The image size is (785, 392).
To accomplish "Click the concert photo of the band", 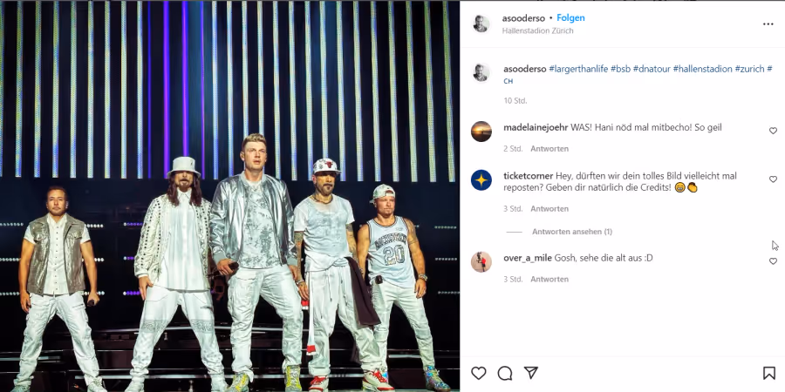I will [x=229, y=196].
